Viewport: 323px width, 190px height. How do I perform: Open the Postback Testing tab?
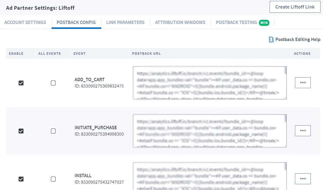click(x=236, y=22)
